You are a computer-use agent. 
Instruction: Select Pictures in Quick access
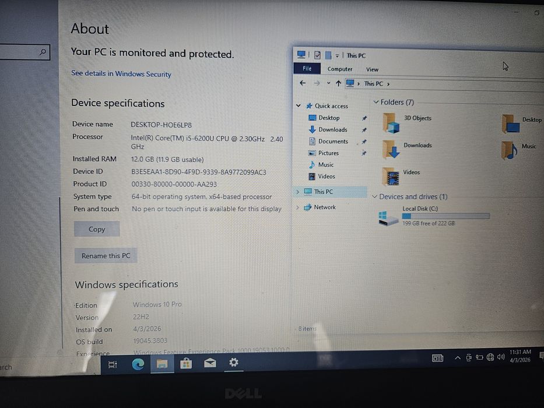point(328,153)
